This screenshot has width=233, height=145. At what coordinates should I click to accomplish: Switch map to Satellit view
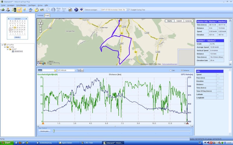pos(178,21)
